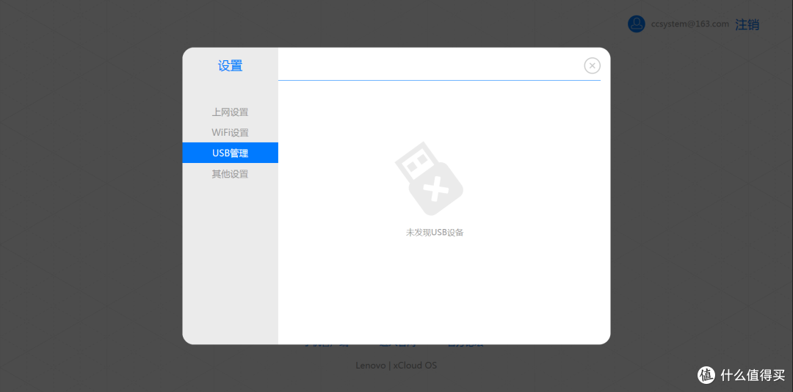Click the ccsystem@163.com account name
The width and height of the screenshot is (793, 392).
point(689,23)
